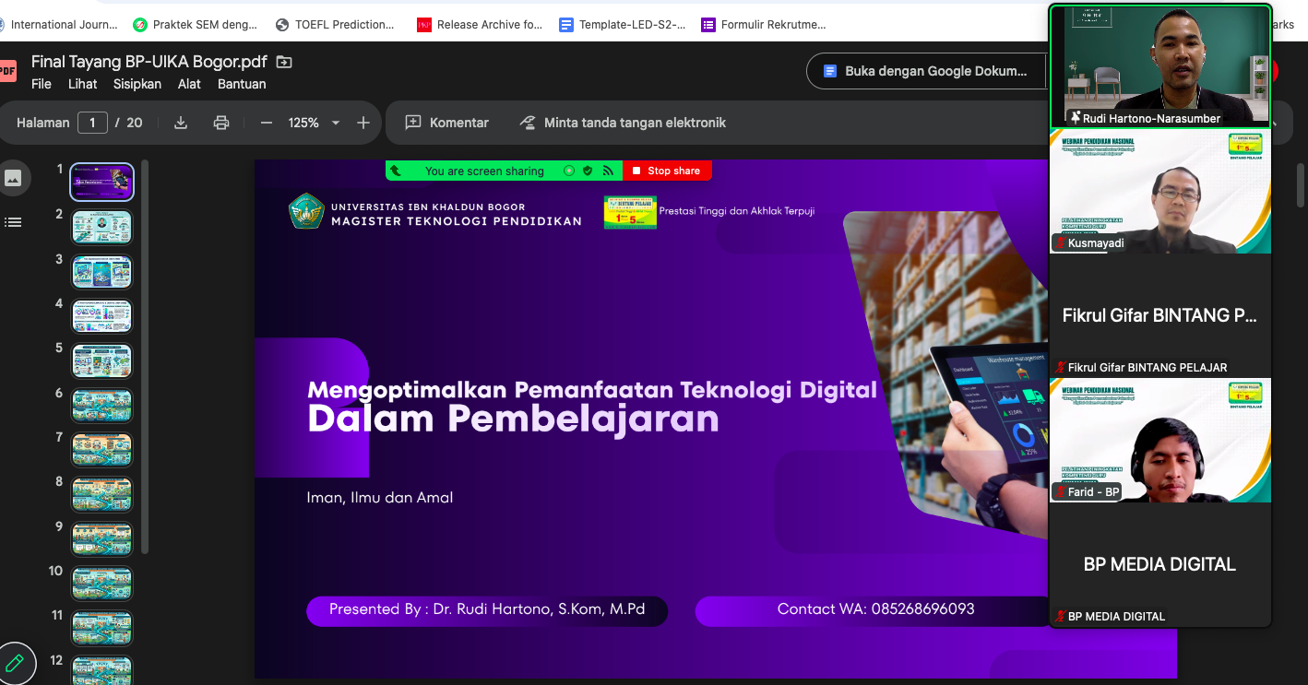Open the Buka dengan Google Dokumen dropdown

click(925, 71)
